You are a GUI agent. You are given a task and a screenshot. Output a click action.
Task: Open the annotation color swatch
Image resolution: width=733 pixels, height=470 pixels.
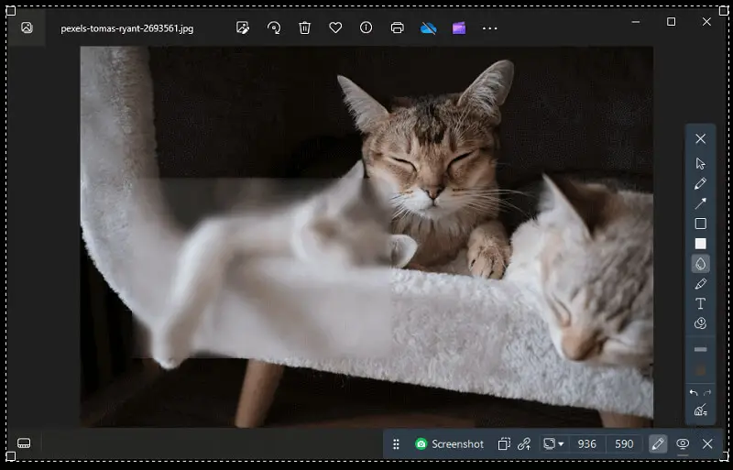click(x=700, y=371)
